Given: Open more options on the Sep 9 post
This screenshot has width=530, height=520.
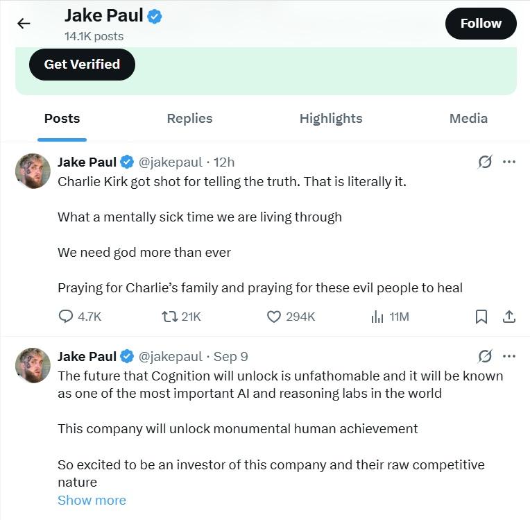Looking at the screenshot, I should click(508, 357).
